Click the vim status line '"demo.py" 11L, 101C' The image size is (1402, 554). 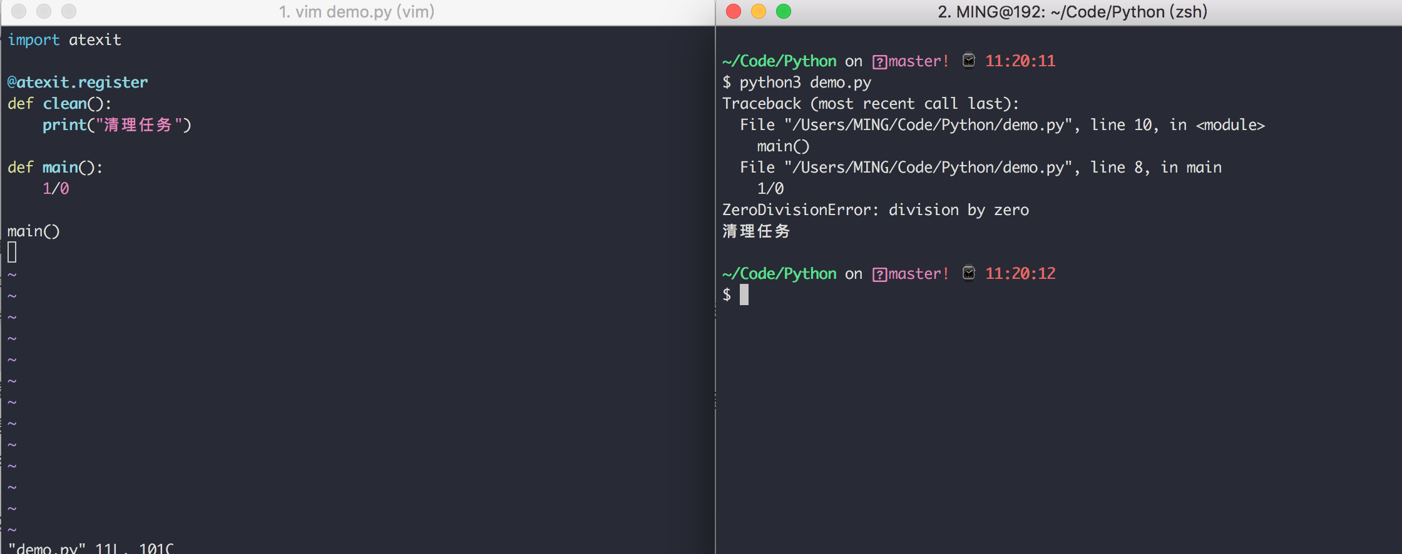tap(91, 548)
